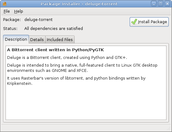Click the bottom status bar
Screen dimensions: 172x132
coord(86,128)
